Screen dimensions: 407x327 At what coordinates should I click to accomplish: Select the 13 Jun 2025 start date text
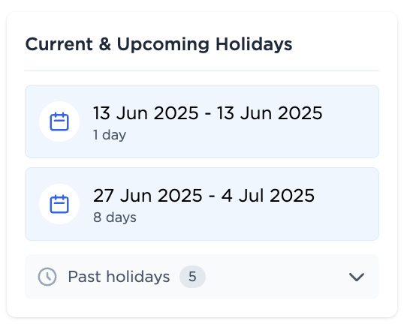(146, 113)
